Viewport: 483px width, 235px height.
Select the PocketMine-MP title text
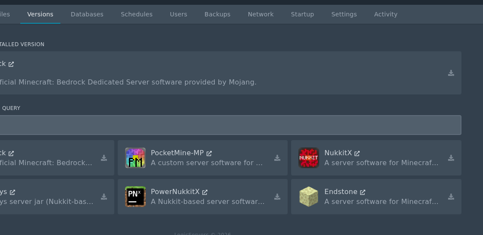(x=177, y=153)
